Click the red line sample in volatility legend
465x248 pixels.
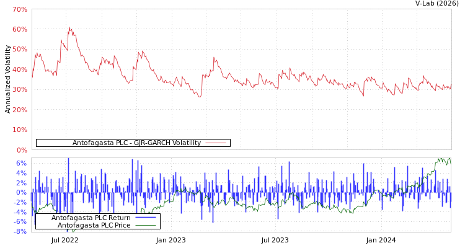pos(215,143)
